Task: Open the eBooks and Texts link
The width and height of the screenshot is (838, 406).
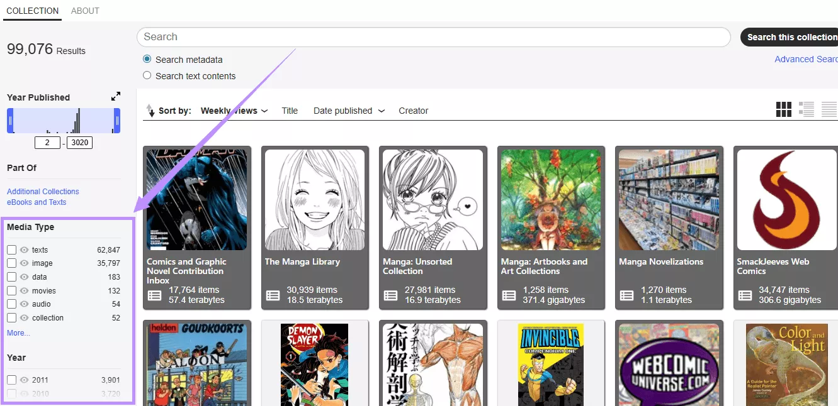Action: (x=37, y=202)
